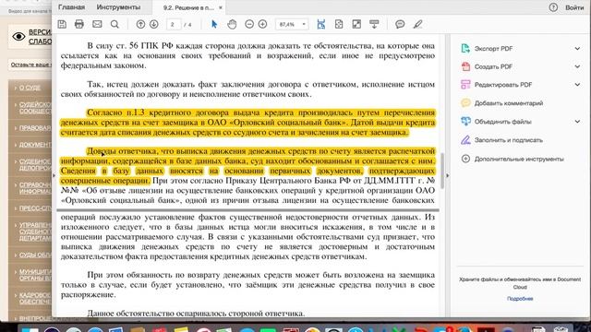Close the 9.2. Решение document tab
The height and width of the screenshot is (332, 591).
[x=221, y=7]
